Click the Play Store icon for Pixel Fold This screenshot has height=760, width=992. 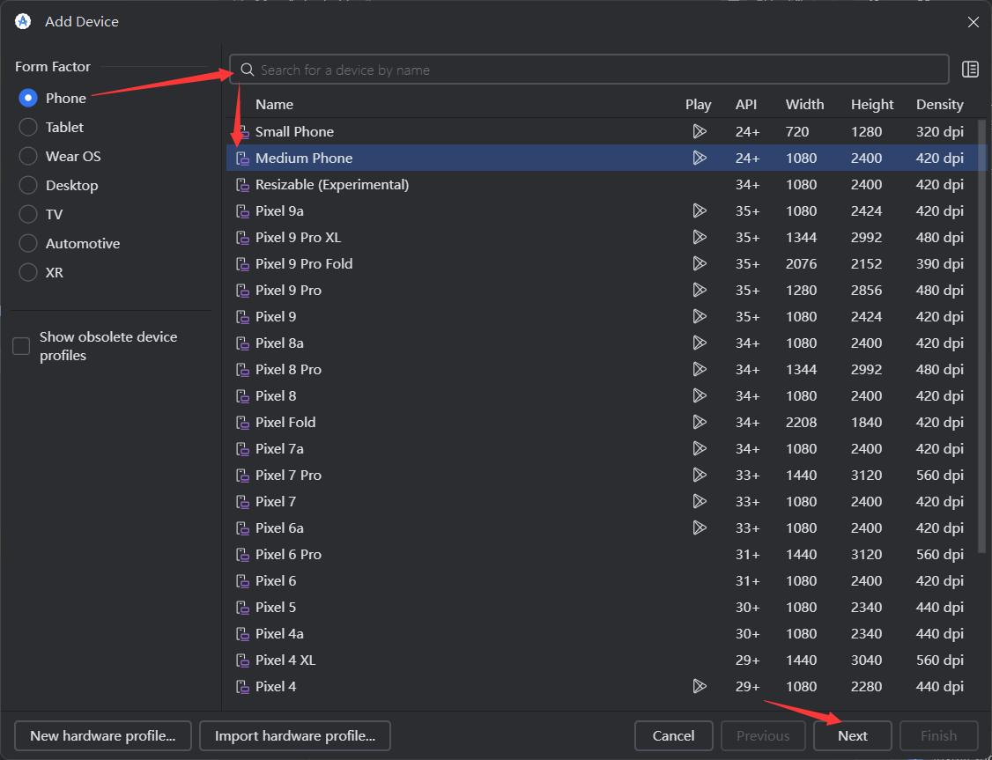click(700, 422)
